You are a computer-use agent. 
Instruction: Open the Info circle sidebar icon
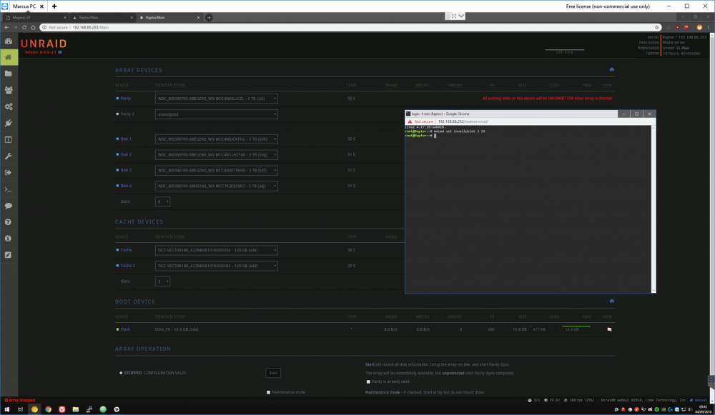click(9, 239)
